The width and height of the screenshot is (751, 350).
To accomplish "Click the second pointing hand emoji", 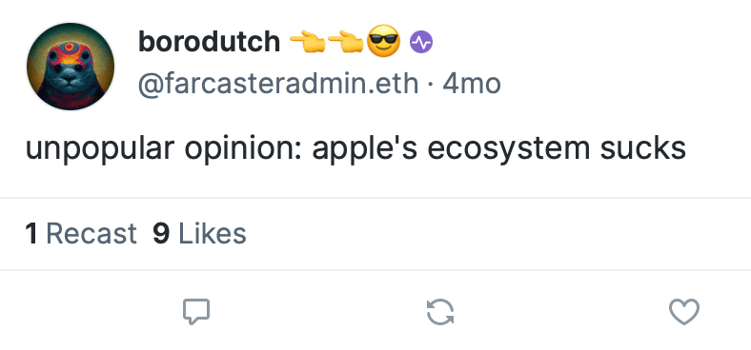I will click(x=345, y=42).
